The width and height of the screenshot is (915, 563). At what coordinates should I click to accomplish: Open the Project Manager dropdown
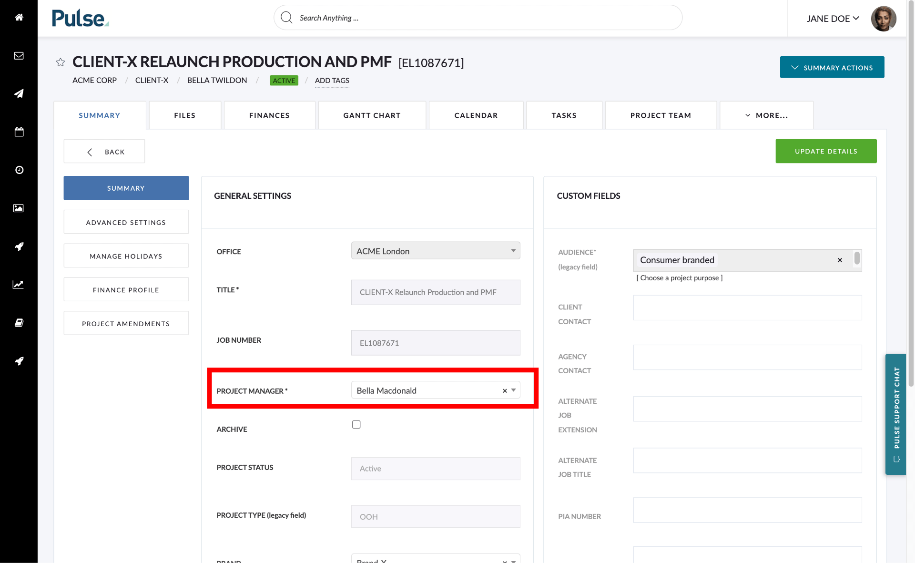(x=436, y=390)
